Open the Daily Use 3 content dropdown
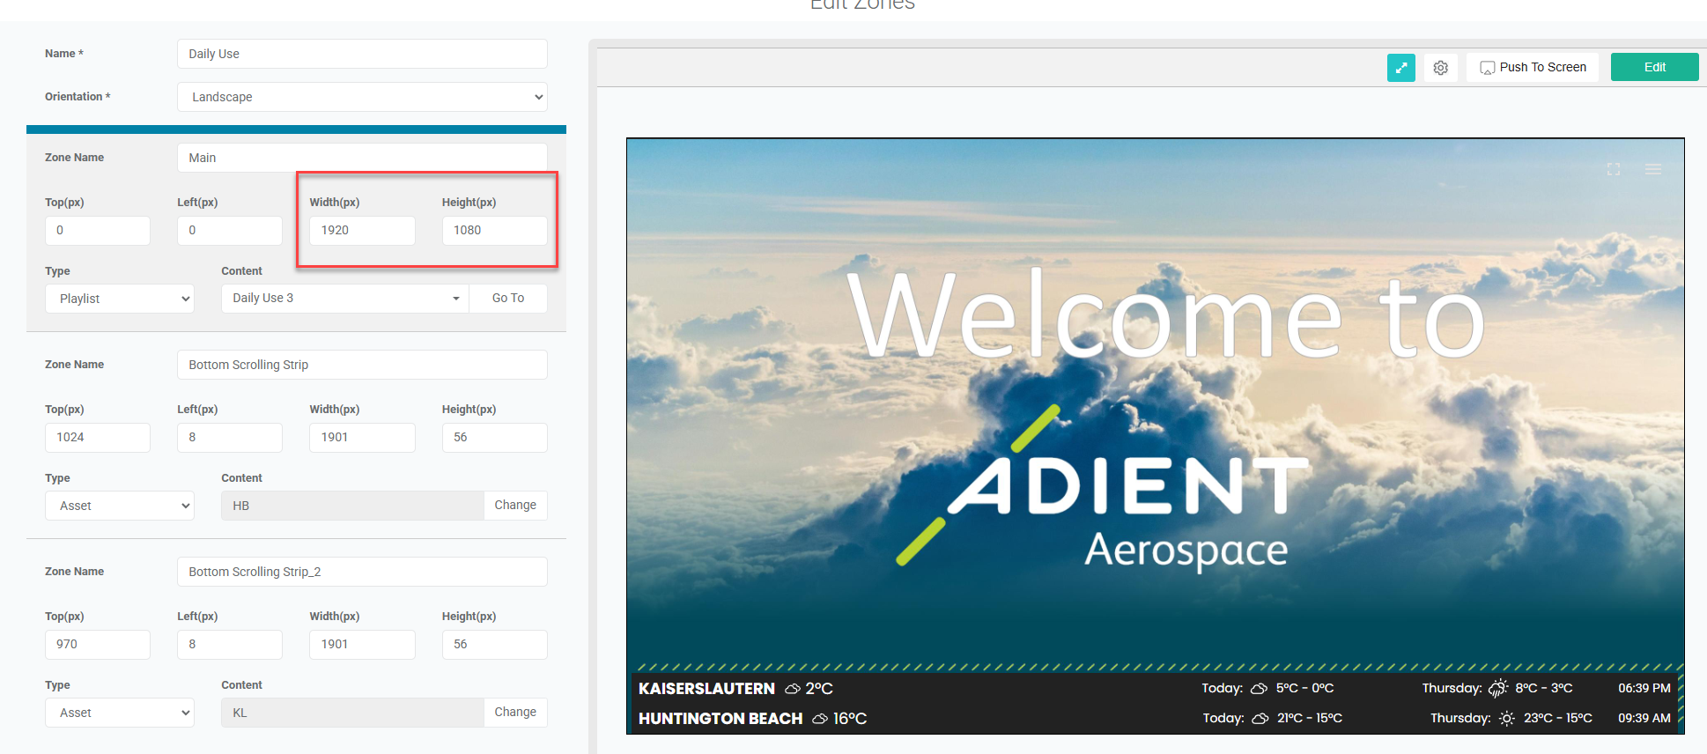Viewport: 1707px width, 754px height. tap(345, 298)
